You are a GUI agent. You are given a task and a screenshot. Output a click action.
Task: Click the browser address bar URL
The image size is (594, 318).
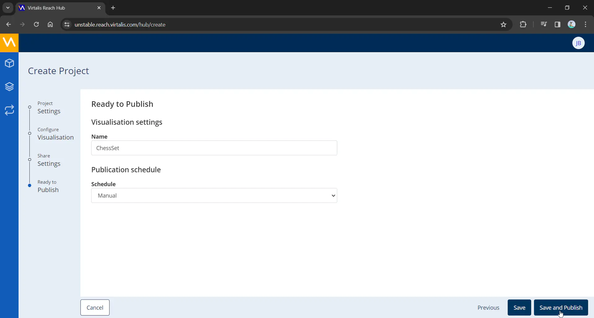(120, 24)
